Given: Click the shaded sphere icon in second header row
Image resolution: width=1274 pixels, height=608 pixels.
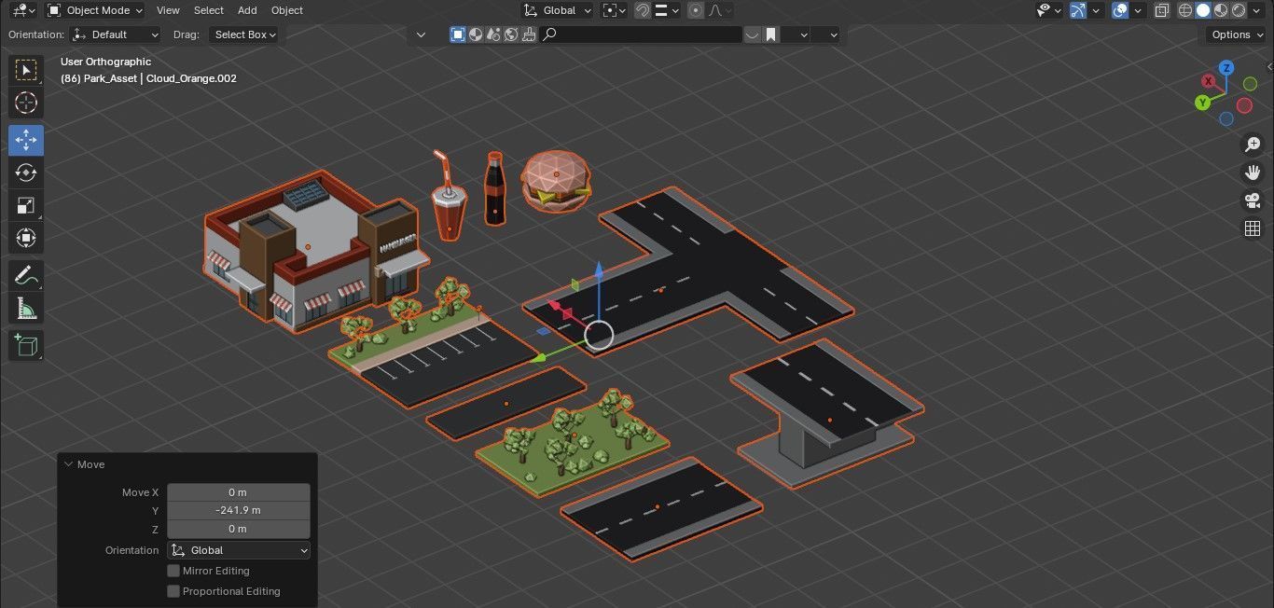Looking at the screenshot, I should (x=476, y=35).
